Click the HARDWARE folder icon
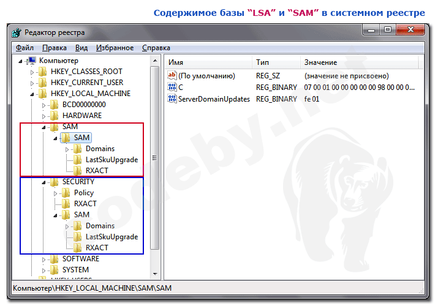The image size is (438, 306). click(x=54, y=116)
